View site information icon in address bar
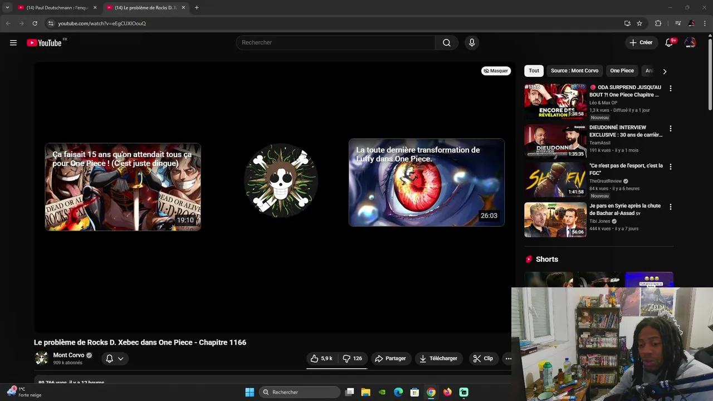 coord(51,23)
